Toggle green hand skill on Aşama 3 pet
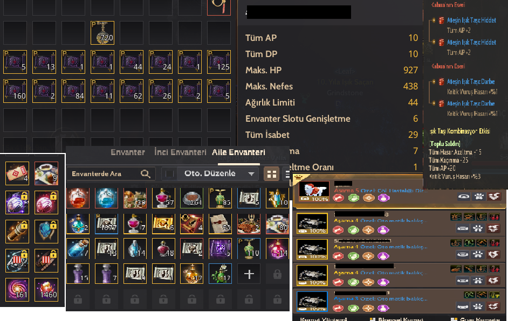This screenshot has width=508, height=321. [353, 308]
